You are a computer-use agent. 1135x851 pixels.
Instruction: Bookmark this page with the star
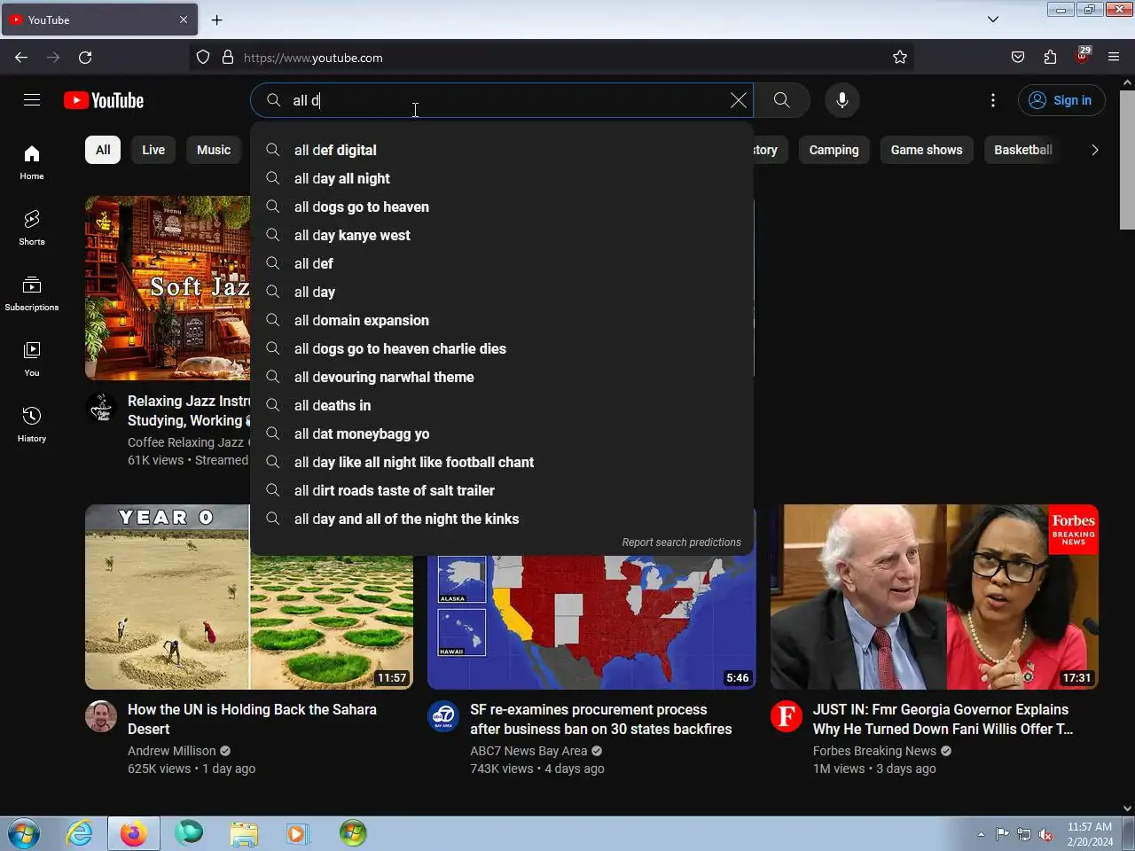pos(900,57)
